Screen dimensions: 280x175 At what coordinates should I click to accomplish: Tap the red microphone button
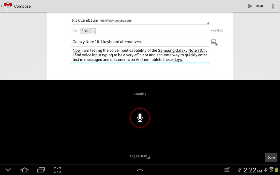[140, 118]
